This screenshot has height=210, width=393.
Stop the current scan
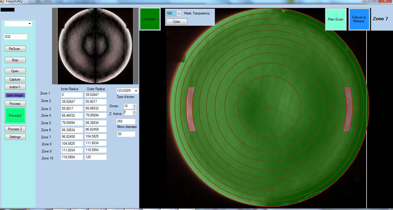click(15, 60)
